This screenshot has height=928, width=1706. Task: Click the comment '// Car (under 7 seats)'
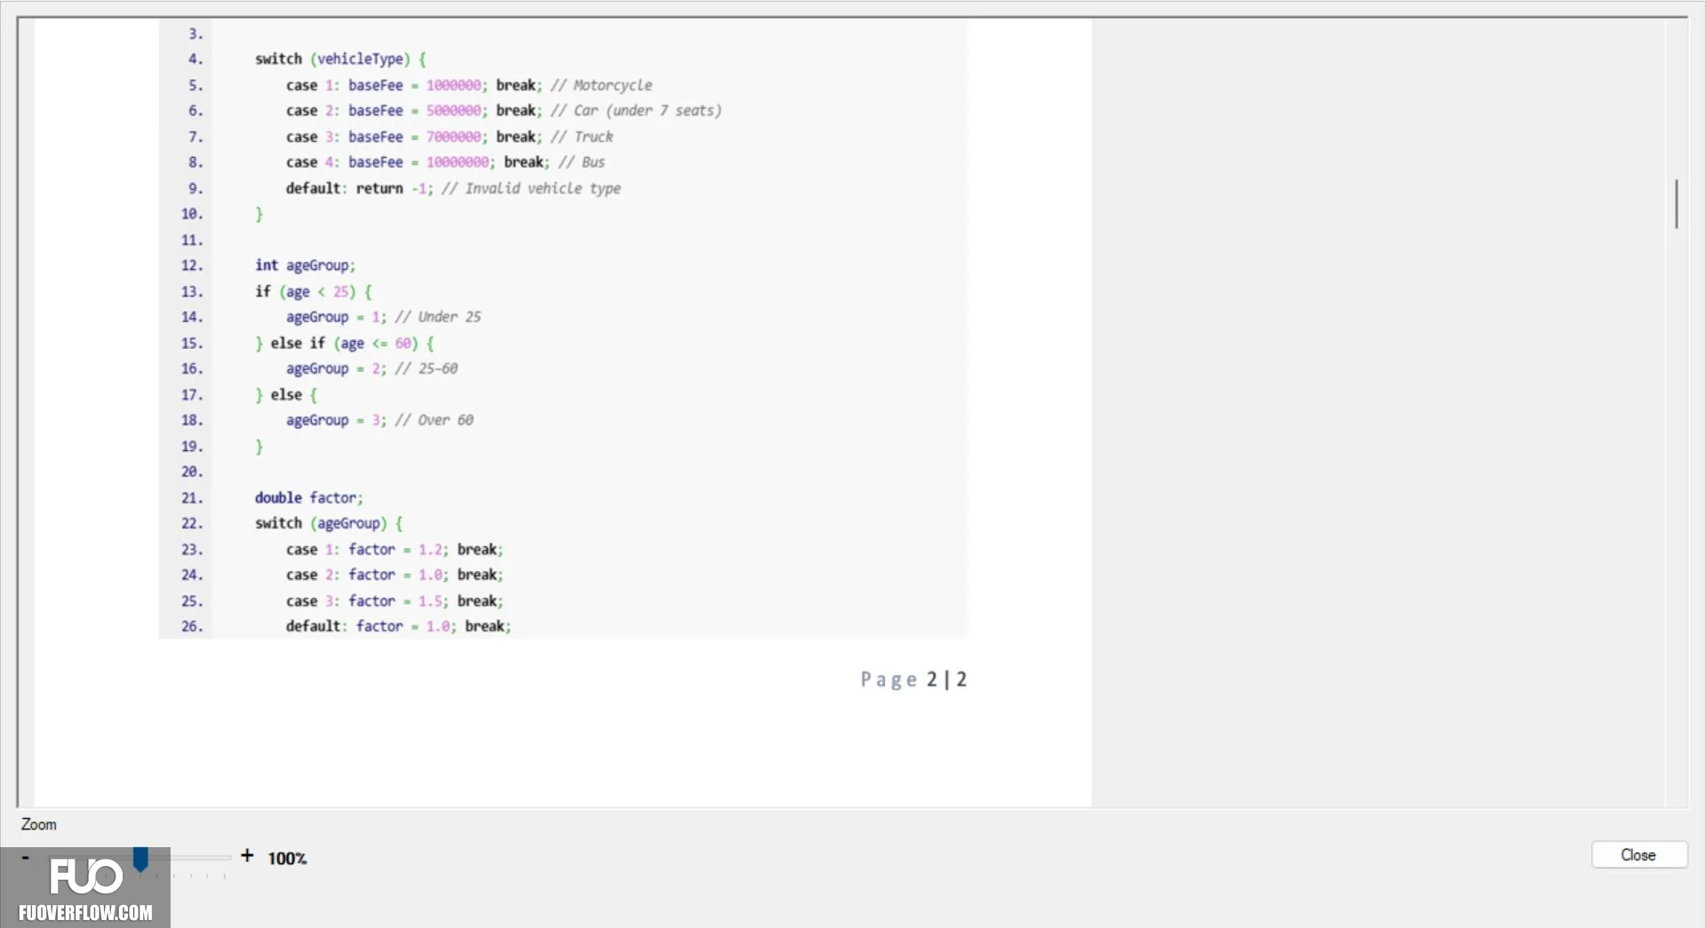[635, 110]
